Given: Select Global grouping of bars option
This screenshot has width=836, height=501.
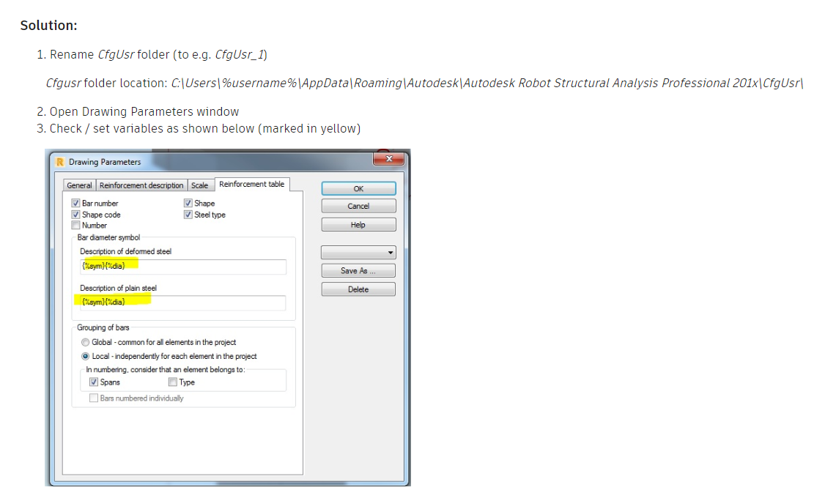Looking at the screenshot, I should 86,343.
